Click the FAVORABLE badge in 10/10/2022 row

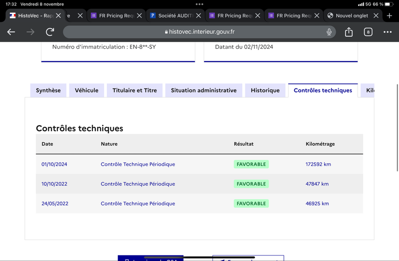click(x=251, y=184)
